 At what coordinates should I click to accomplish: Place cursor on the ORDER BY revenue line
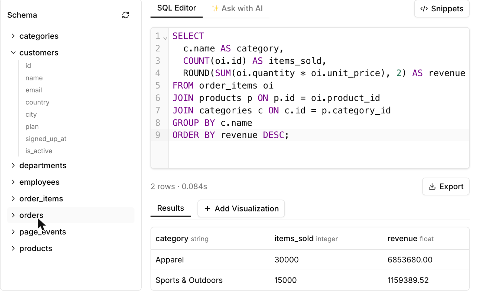(x=231, y=135)
